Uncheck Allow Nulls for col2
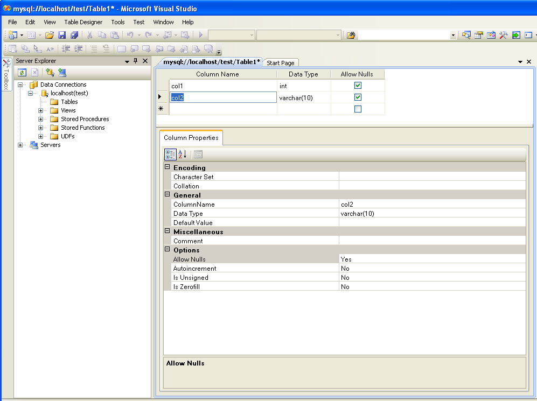 point(358,97)
